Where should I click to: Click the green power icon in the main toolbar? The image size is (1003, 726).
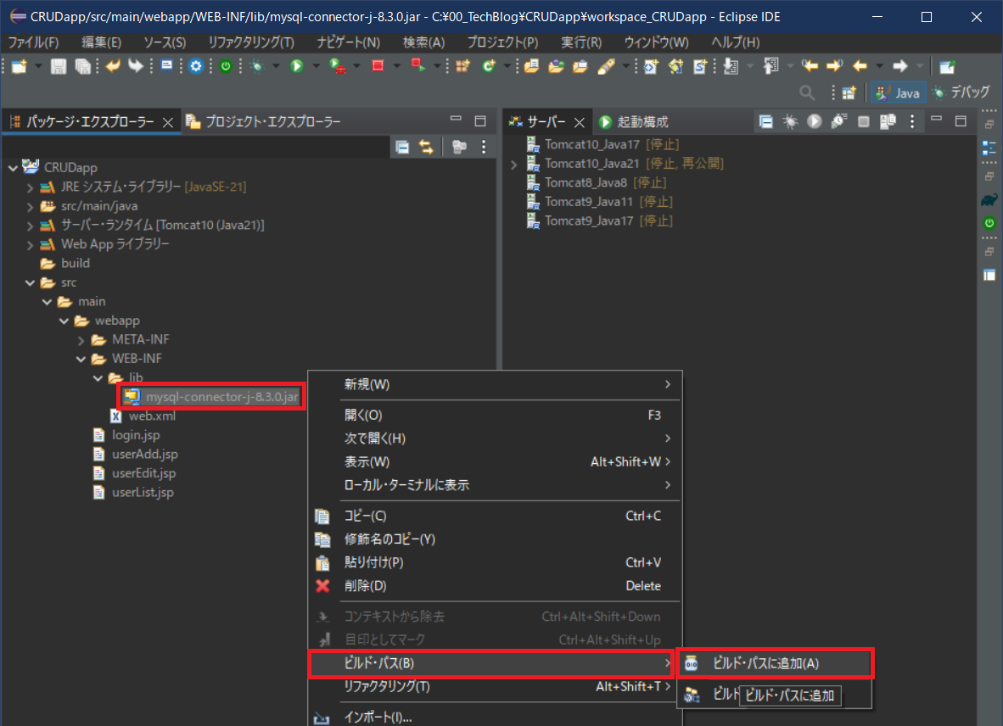click(x=225, y=66)
